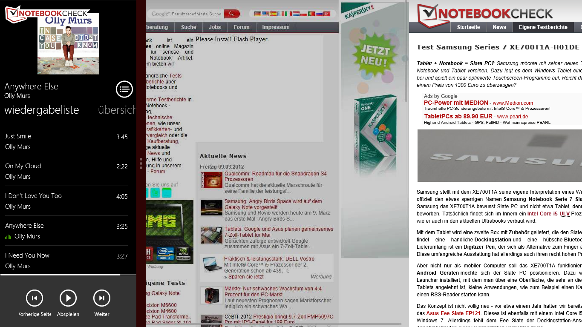Choose the US flag language icon

click(265, 14)
